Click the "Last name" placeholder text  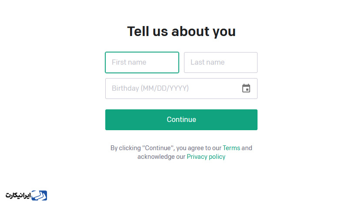[207, 62]
